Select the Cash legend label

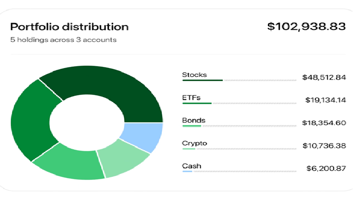click(x=192, y=166)
